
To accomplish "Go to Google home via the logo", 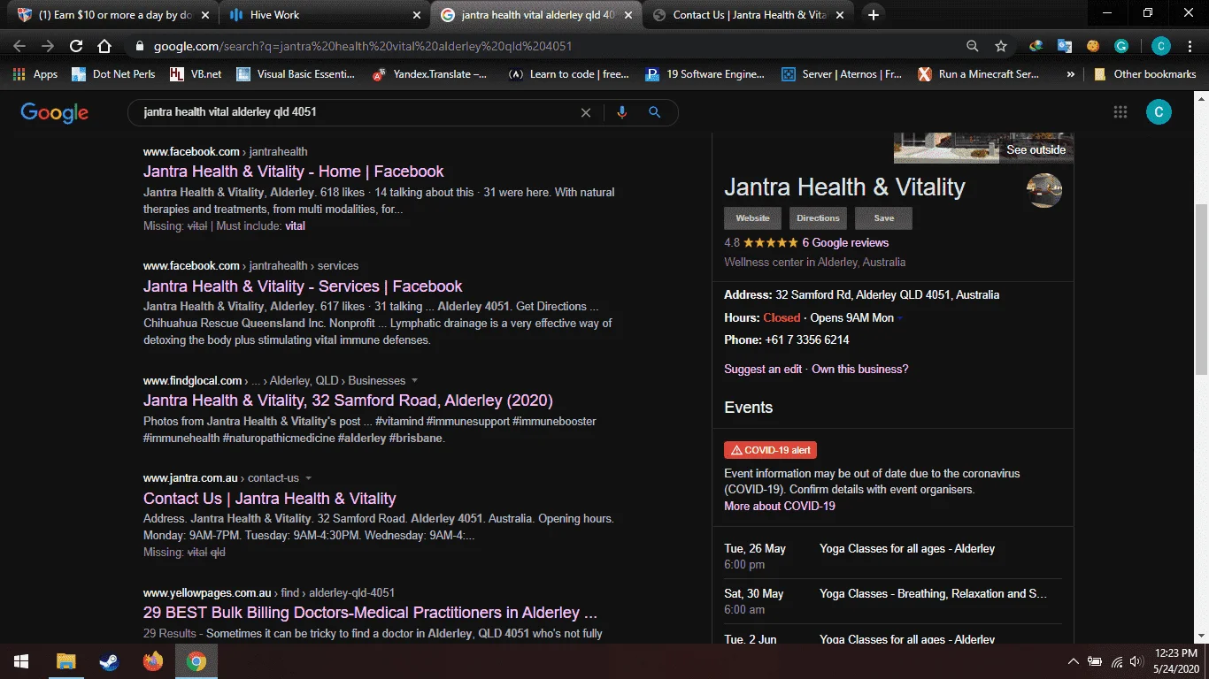I will pyautogui.click(x=55, y=112).
